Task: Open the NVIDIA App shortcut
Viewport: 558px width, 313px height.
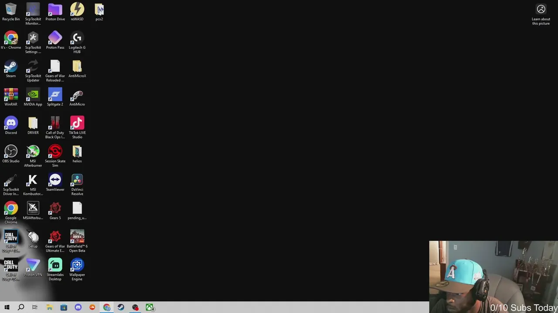Action: click(33, 97)
